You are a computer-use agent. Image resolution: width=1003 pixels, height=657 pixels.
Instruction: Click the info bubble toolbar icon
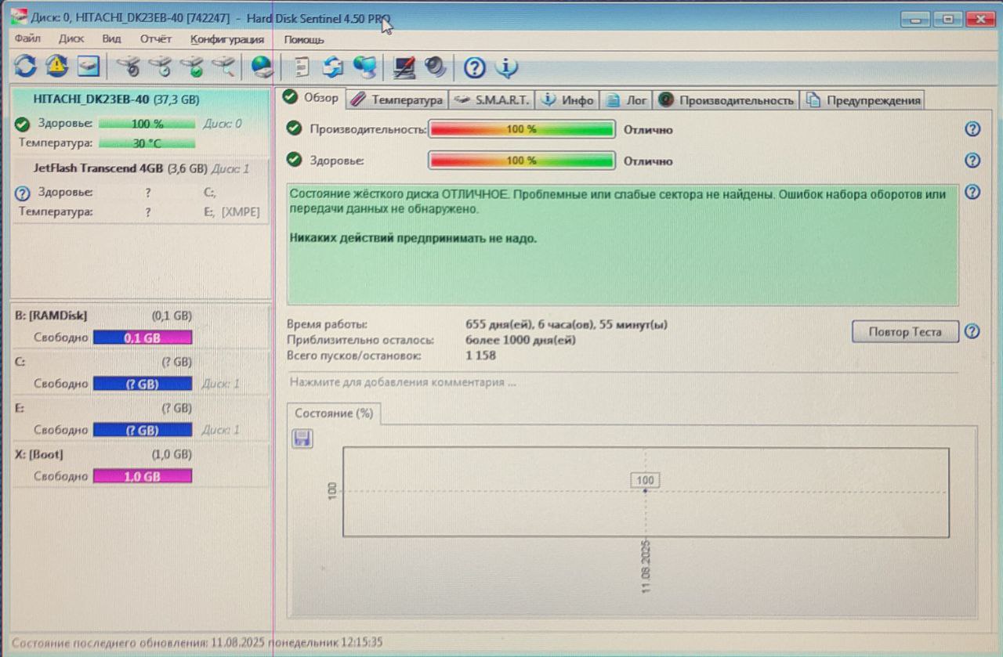[506, 67]
